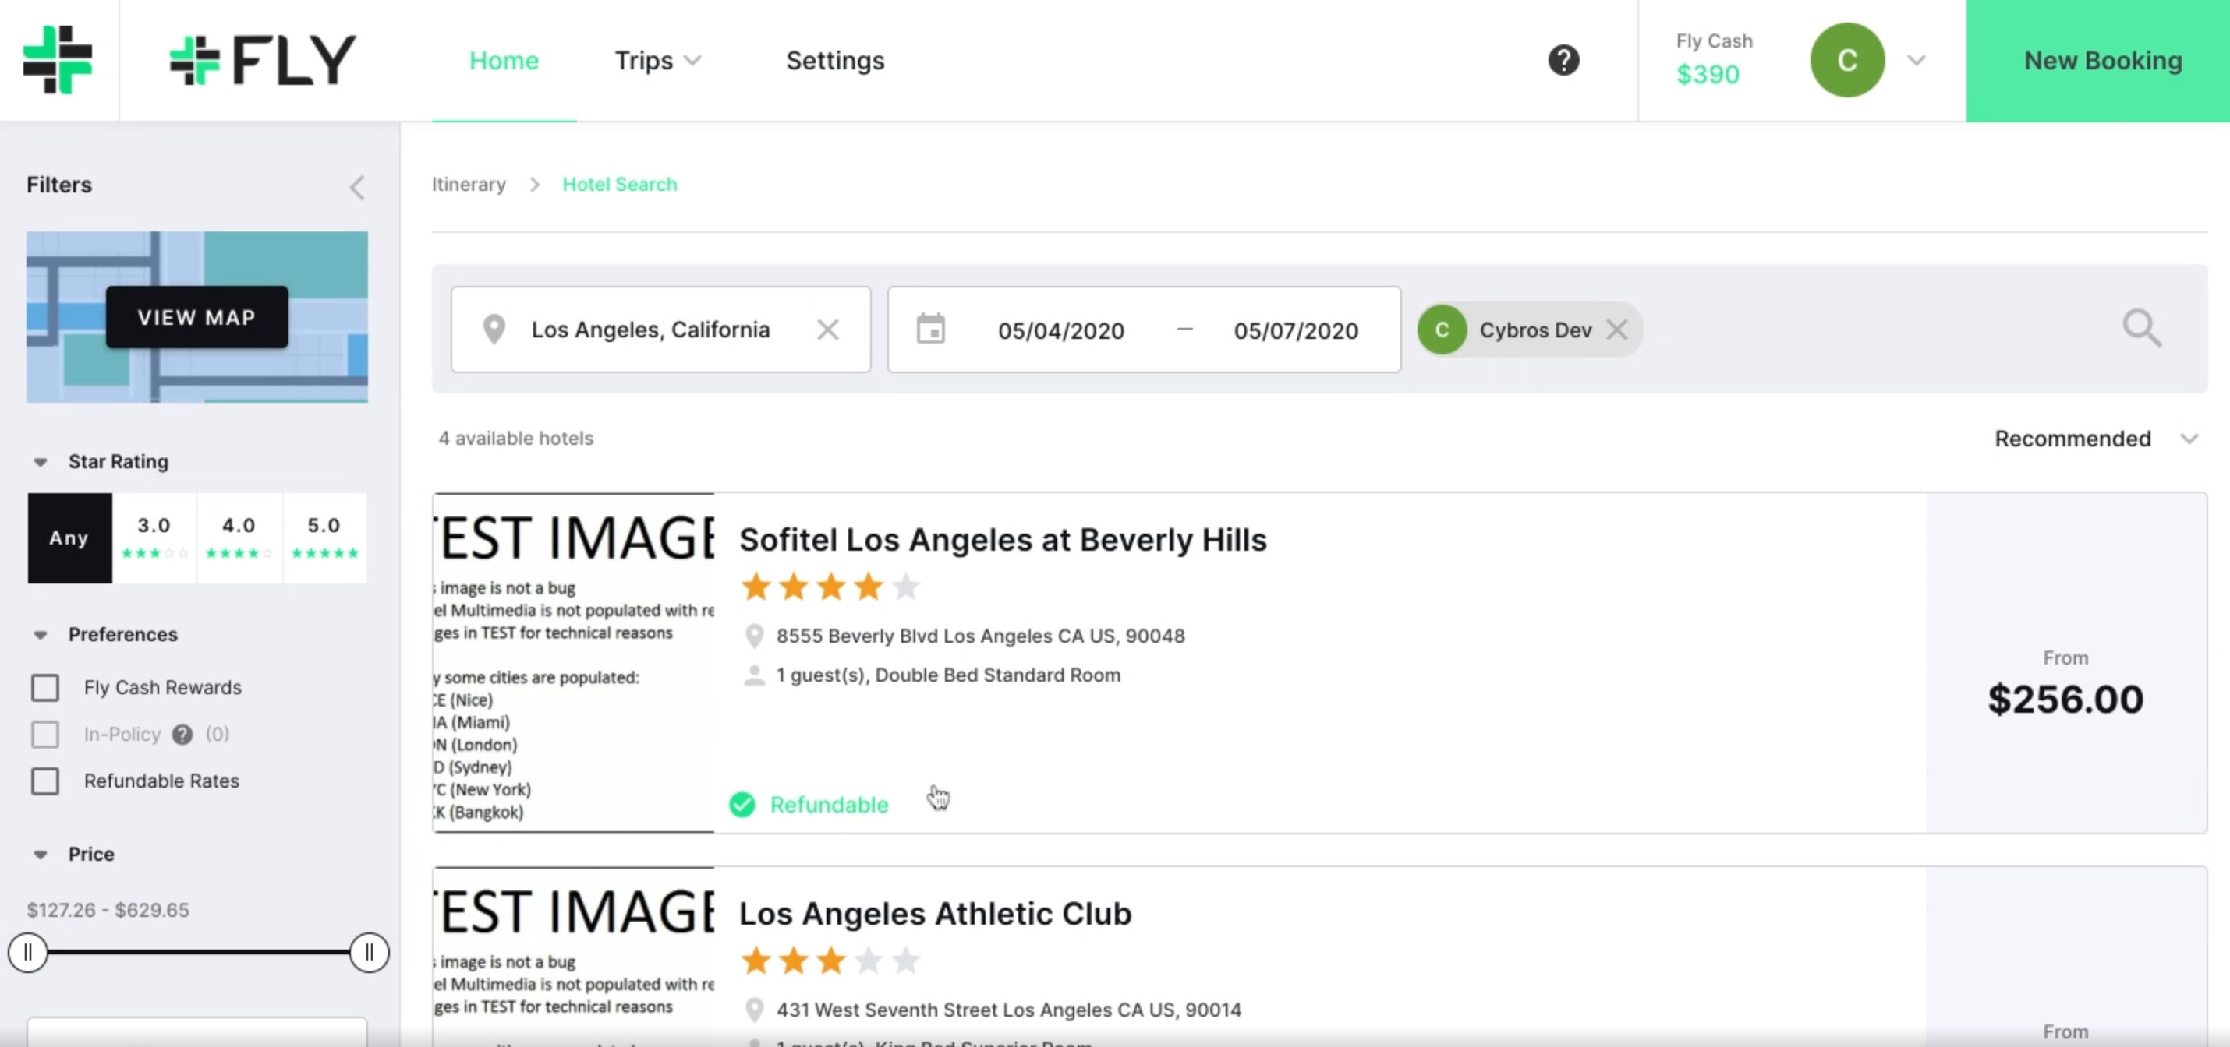Viewport: 2230px width, 1047px height.
Task: Remove the Cybros Dev traveler chip
Action: [1616, 330]
